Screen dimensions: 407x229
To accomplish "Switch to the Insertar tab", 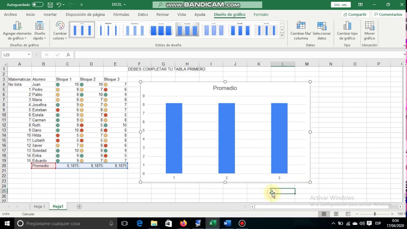I will (x=50, y=14).
